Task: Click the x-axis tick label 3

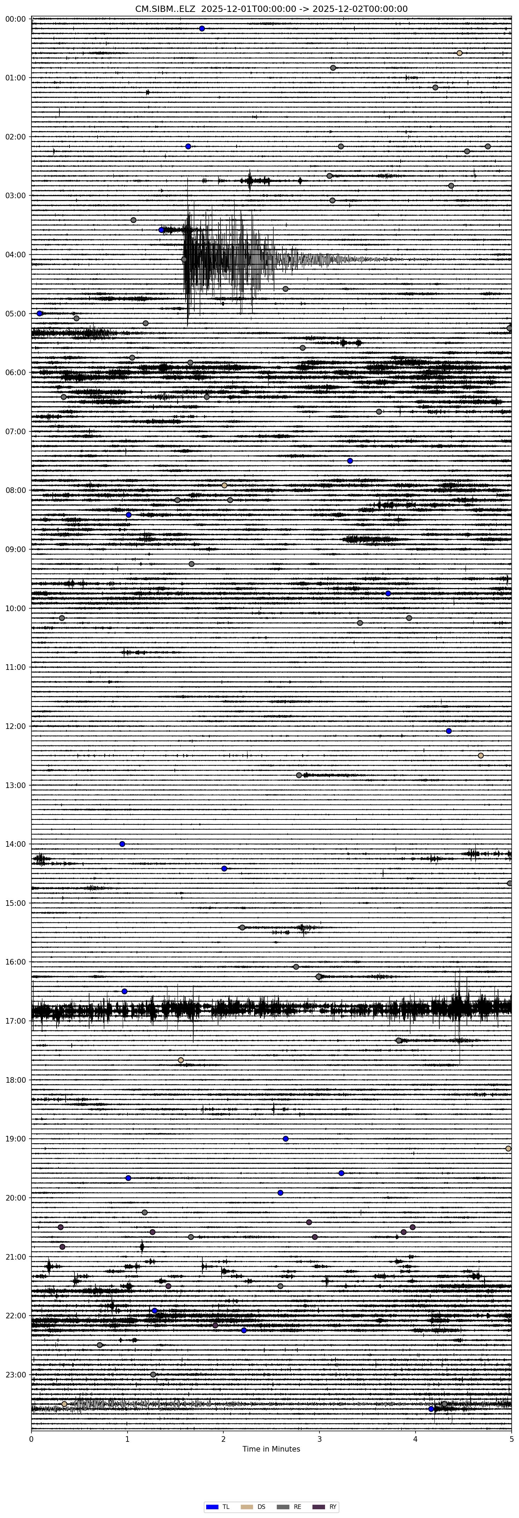Action: [x=319, y=1438]
